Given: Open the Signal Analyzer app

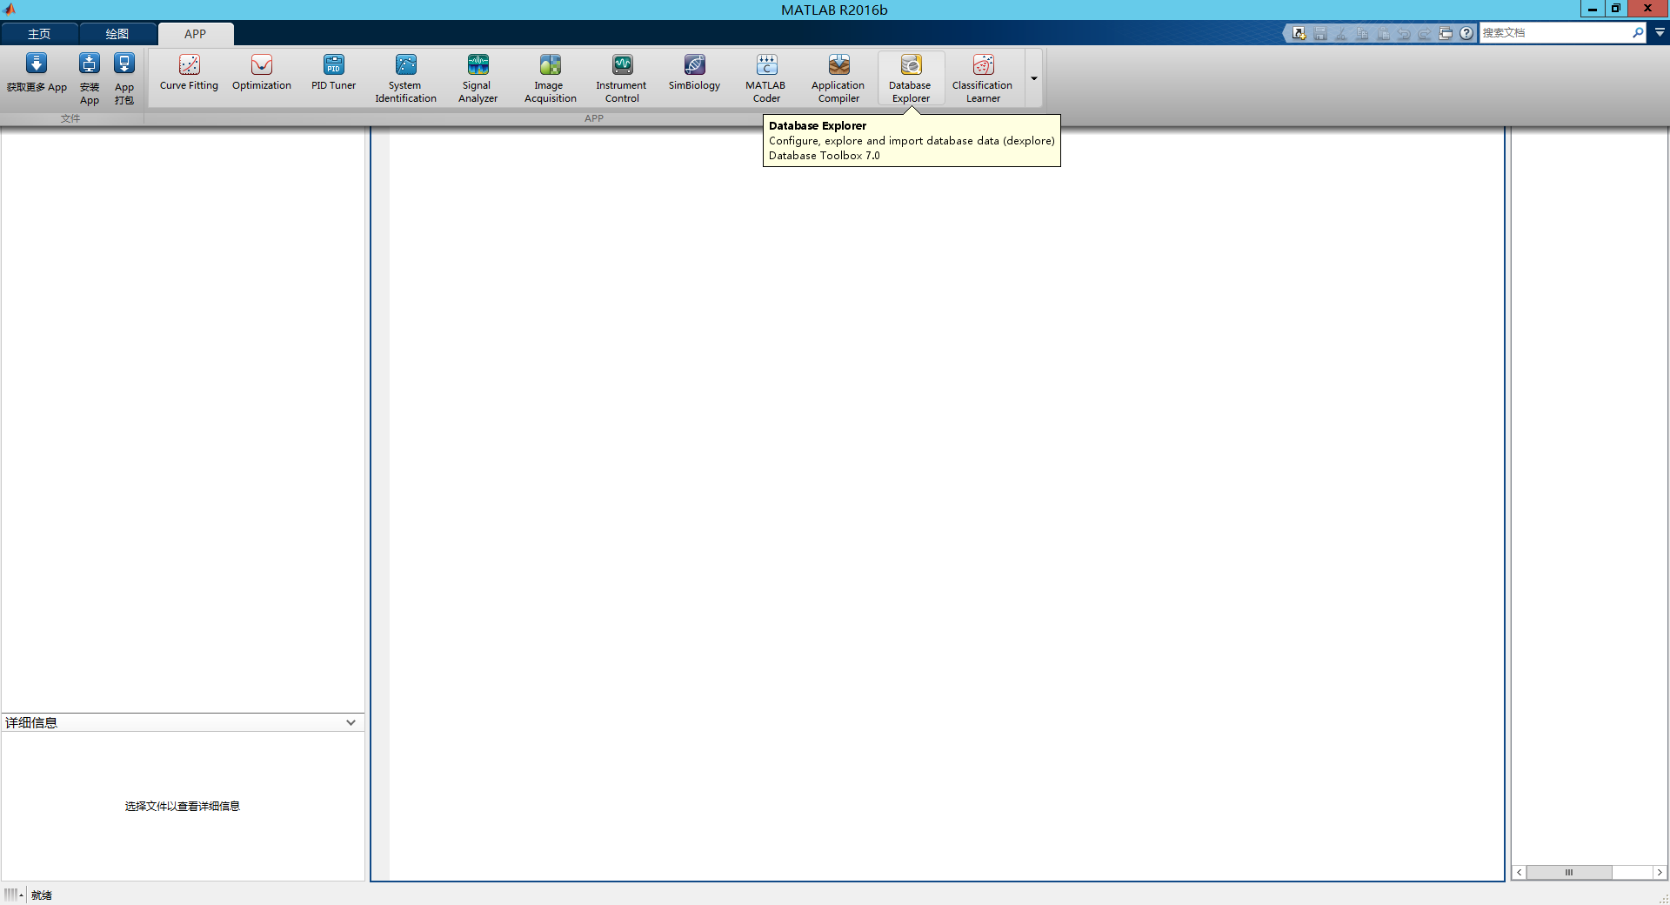Looking at the screenshot, I should (x=477, y=77).
